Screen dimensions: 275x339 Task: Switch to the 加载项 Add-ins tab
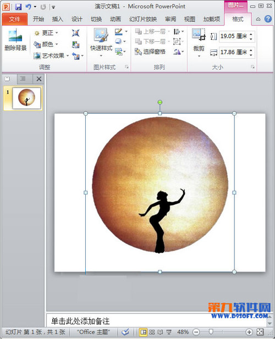pyautogui.click(x=212, y=19)
